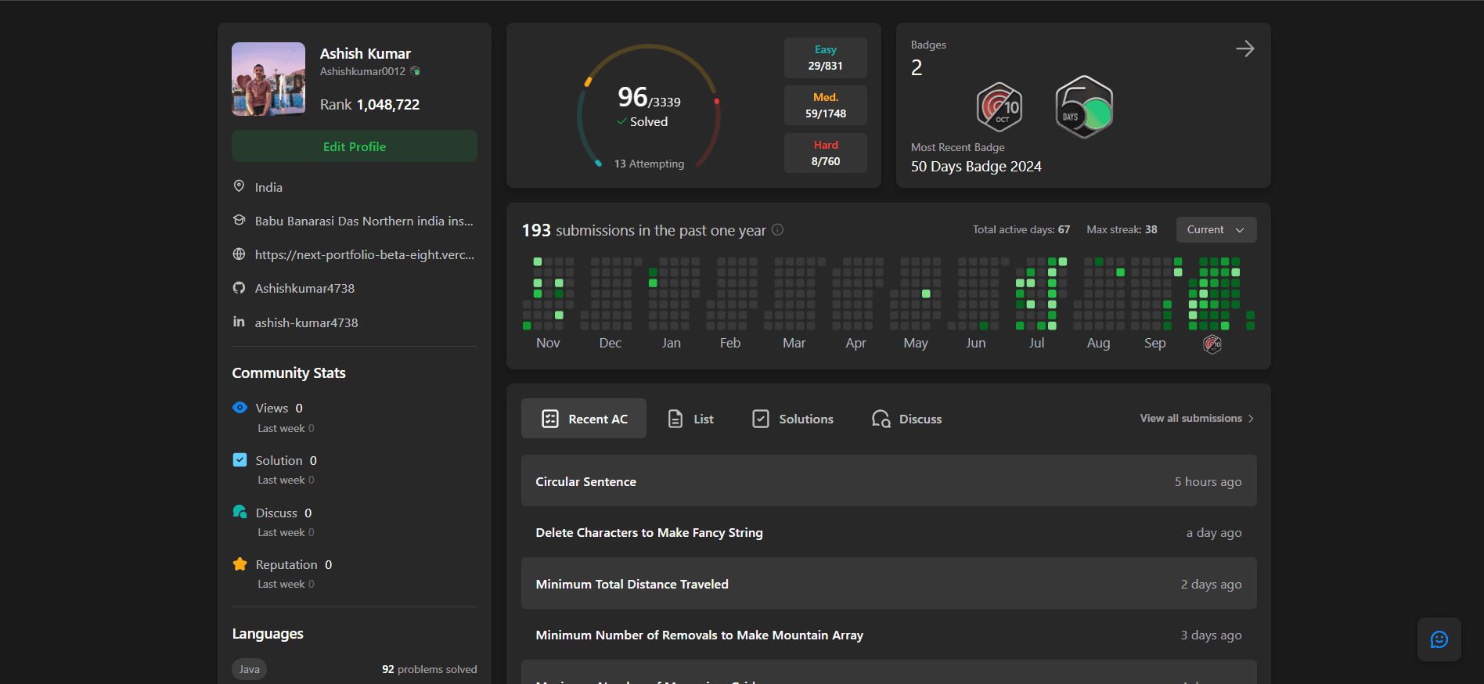Click the small badge under the heatmap

(1212, 344)
